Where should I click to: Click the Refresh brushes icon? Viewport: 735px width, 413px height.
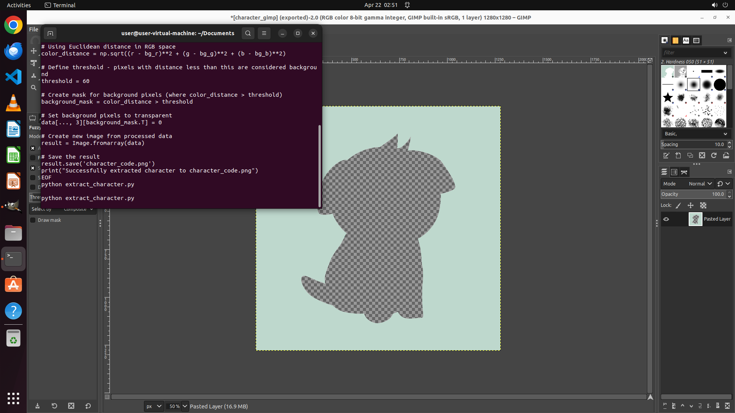pos(714,156)
